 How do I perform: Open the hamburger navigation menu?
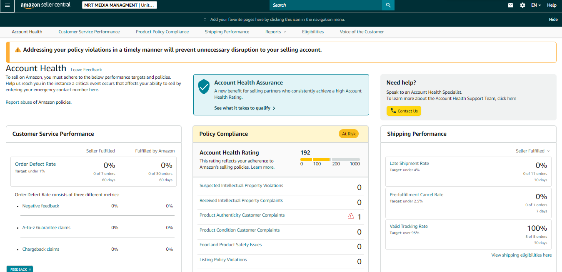point(7,5)
